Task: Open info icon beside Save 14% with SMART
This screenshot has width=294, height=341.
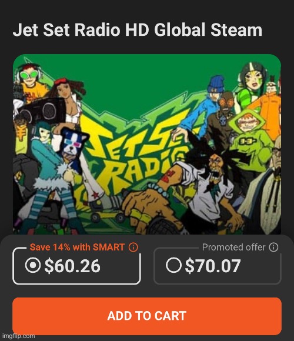Action: pyautogui.click(x=133, y=248)
